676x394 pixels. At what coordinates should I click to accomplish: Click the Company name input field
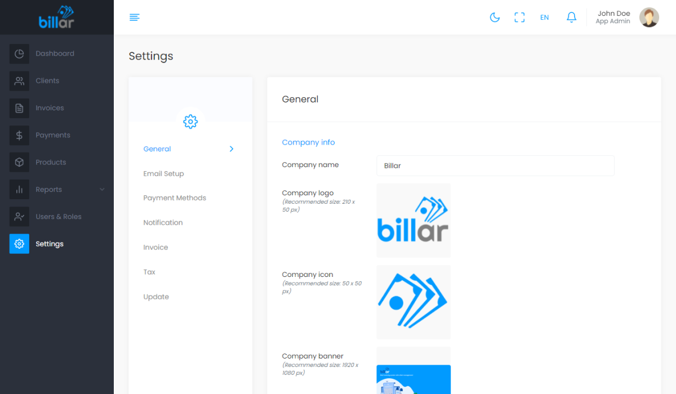[495, 166]
